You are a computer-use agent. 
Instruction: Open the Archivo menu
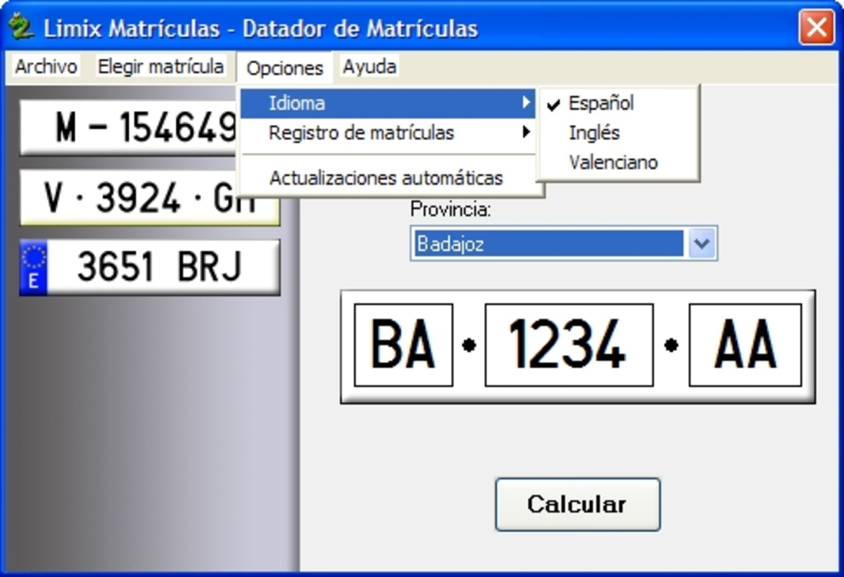45,66
